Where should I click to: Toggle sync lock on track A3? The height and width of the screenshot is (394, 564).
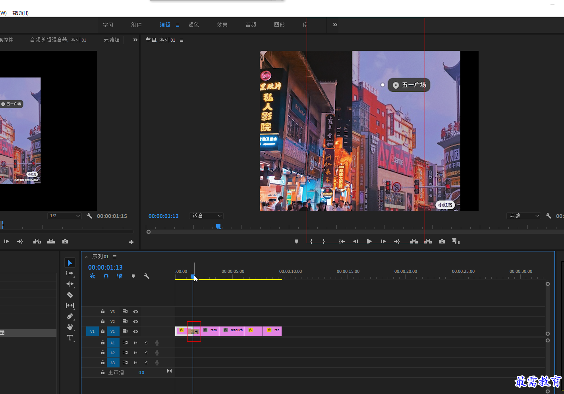125,363
